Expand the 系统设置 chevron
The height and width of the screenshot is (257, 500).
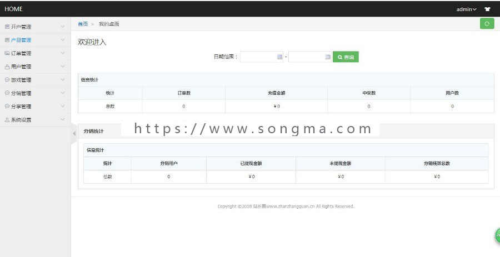(63, 120)
